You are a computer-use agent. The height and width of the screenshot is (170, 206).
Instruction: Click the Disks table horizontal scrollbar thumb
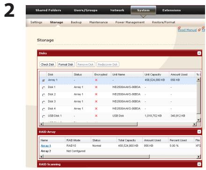tap(90, 124)
